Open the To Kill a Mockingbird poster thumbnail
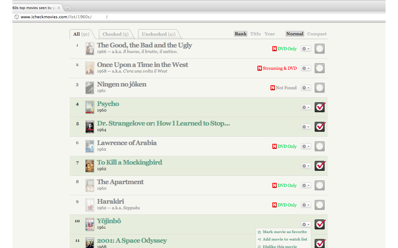The image size is (398, 248). point(90,166)
